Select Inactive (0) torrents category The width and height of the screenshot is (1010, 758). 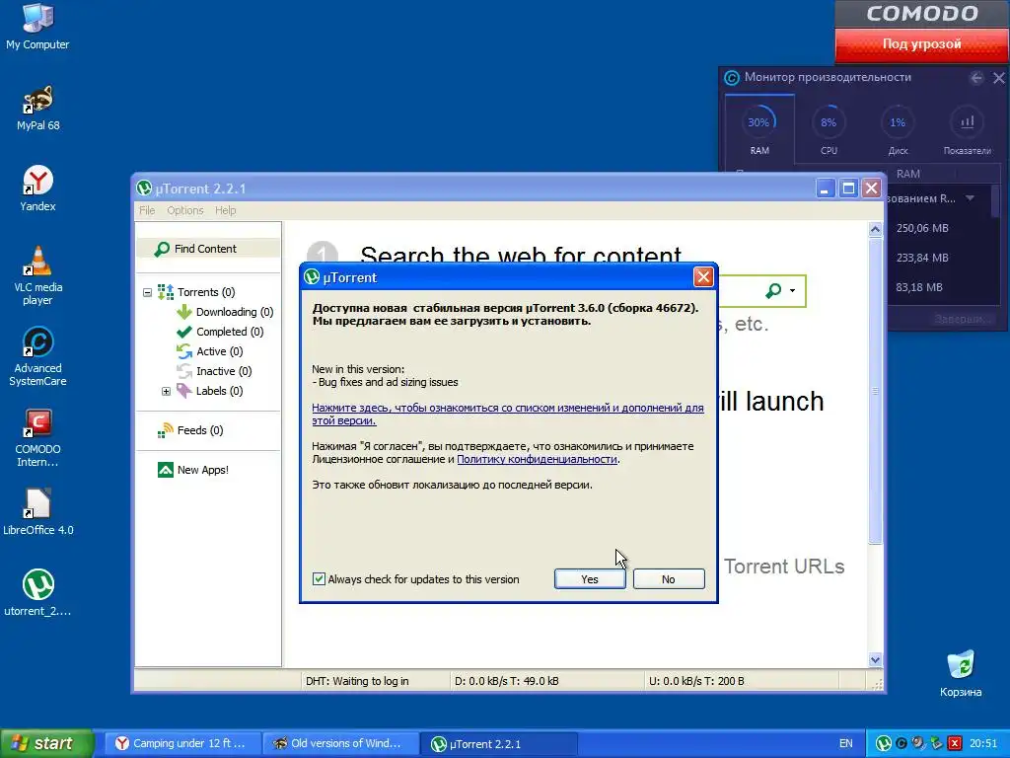pos(214,371)
